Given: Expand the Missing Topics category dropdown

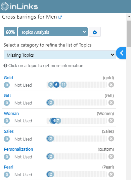Looking at the screenshot, I should pyautogui.click(x=60, y=55).
